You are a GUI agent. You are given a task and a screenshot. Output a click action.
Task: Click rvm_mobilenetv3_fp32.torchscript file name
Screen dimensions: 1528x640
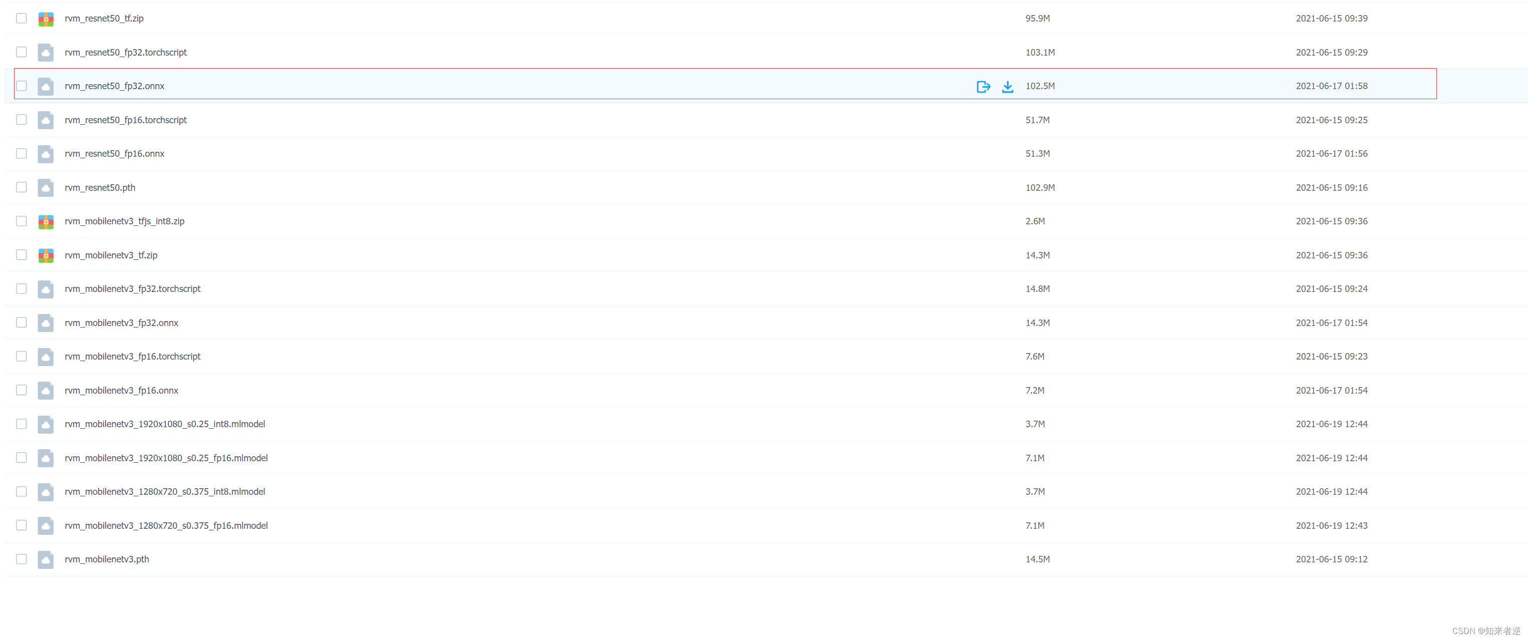[133, 289]
